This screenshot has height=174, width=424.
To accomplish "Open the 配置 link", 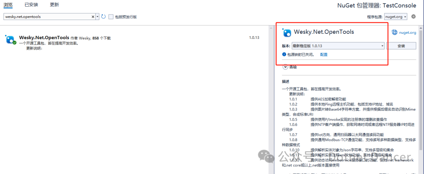I will (x=323, y=54).
